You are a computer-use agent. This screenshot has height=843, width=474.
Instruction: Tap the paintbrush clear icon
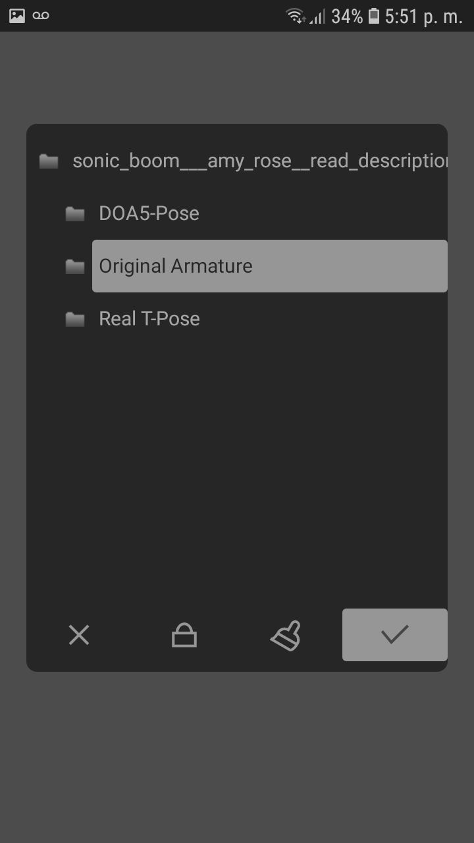tap(286, 636)
